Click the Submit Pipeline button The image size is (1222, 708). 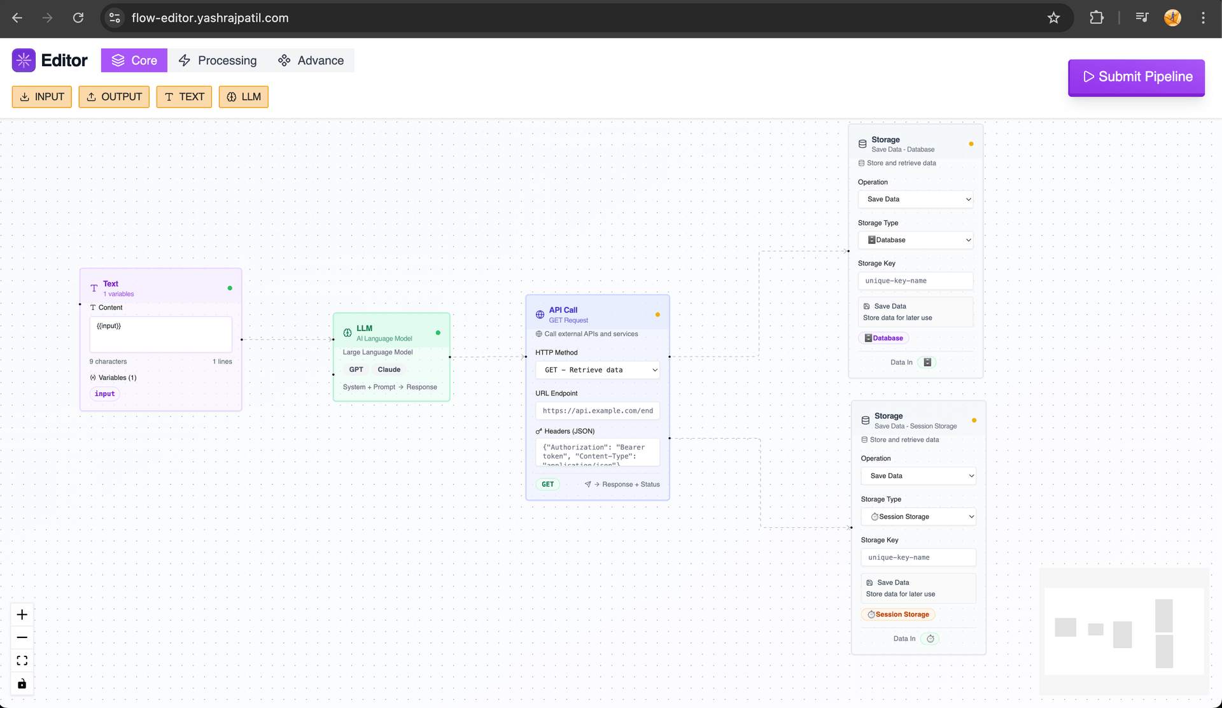(1136, 77)
